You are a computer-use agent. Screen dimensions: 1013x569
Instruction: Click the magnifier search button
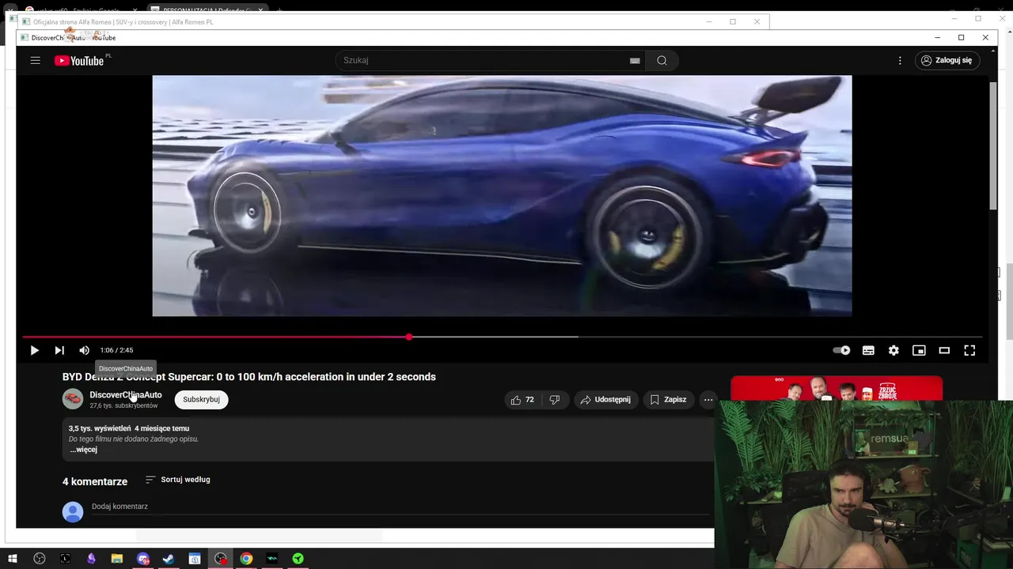tap(662, 60)
